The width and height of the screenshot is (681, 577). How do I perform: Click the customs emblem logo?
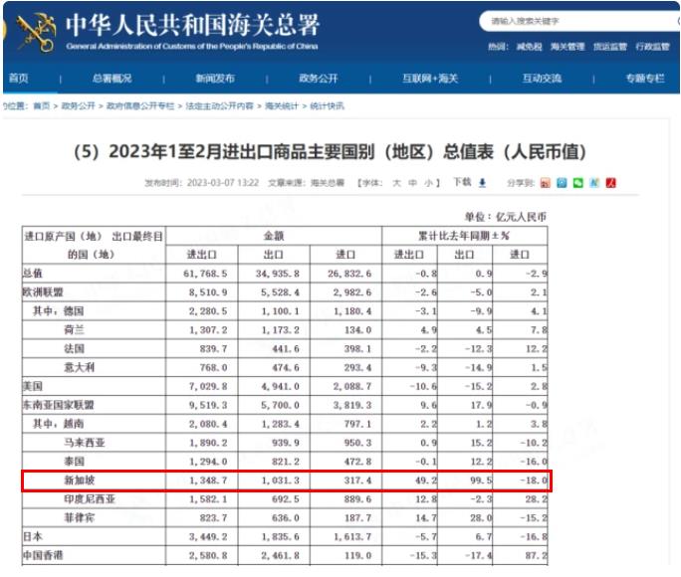click(x=36, y=33)
